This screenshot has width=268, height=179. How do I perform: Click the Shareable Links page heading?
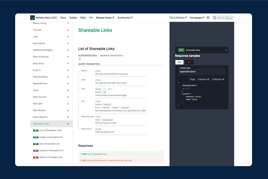[95, 30]
